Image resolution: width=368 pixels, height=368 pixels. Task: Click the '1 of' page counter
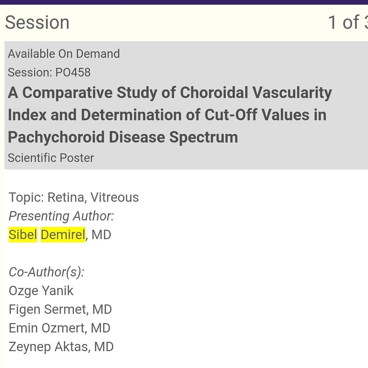click(348, 23)
